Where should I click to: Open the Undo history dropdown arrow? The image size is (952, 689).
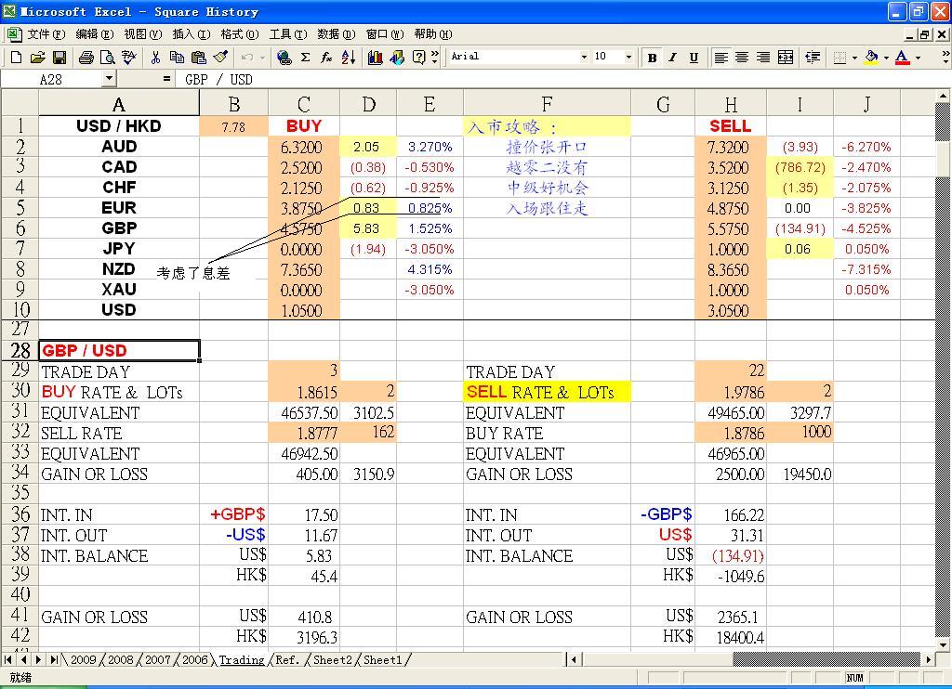263,57
